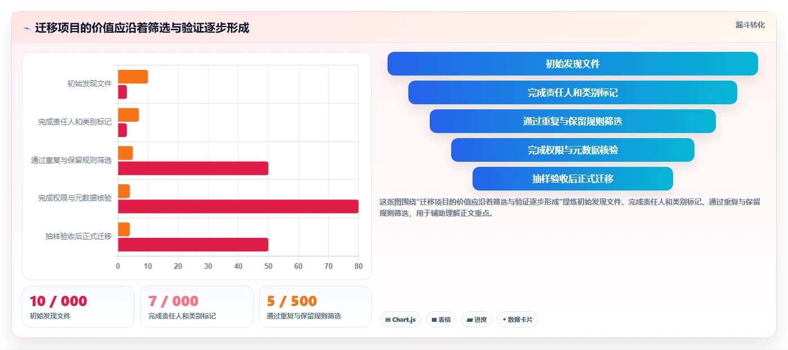Click the orange bar for 初始发现文件
788x350 pixels.
133,77
